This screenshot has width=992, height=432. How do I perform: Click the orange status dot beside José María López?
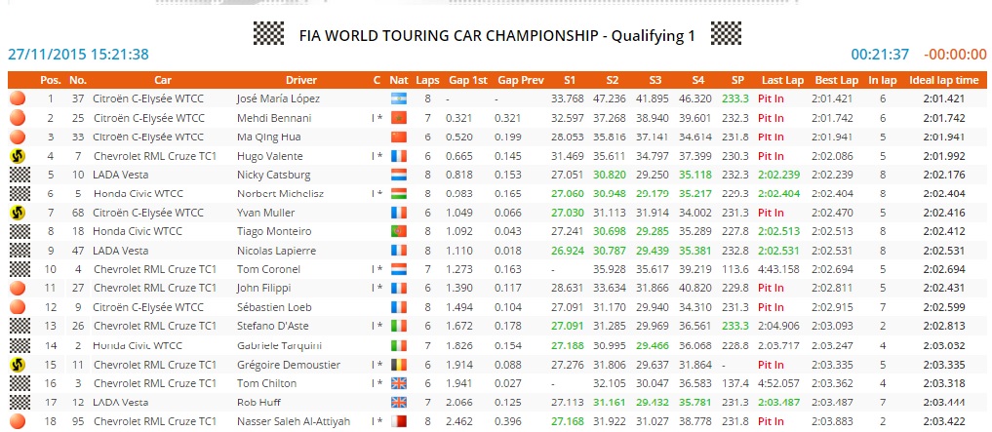pos(17,98)
